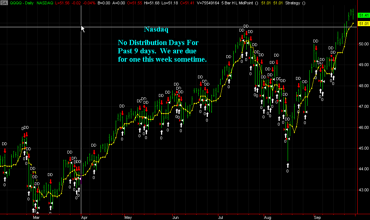Select the Jul label on the date axis
370x220 pixels.
coord(221,217)
